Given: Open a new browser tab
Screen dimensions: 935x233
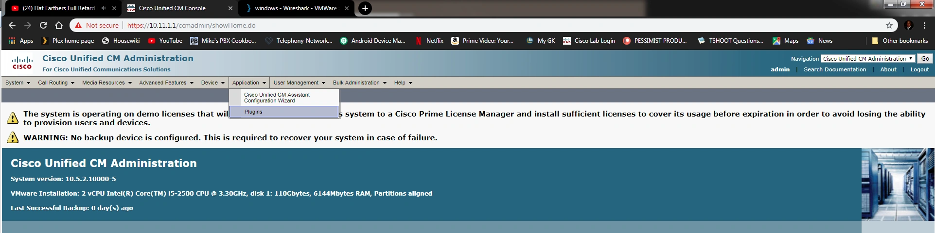Looking at the screenshot, I should tap(365, 8).
